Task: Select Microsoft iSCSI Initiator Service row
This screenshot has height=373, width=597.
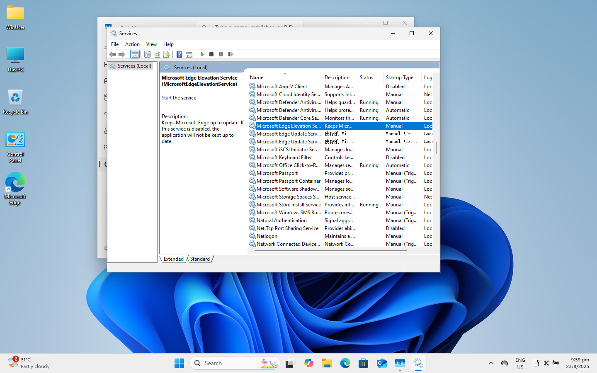Action: click(x=340, y=150)
